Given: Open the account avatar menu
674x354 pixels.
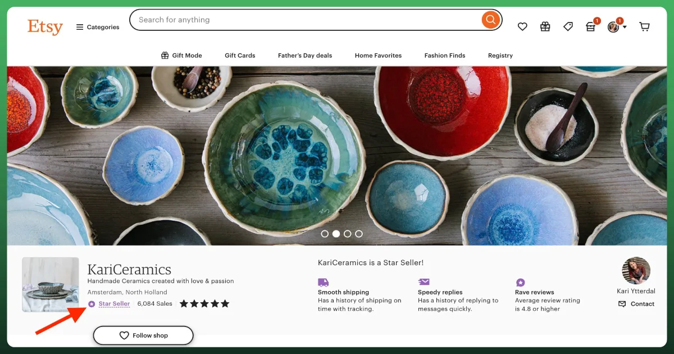Looking at the screenshot, I should pyautogui.click(x=617, y=26).
